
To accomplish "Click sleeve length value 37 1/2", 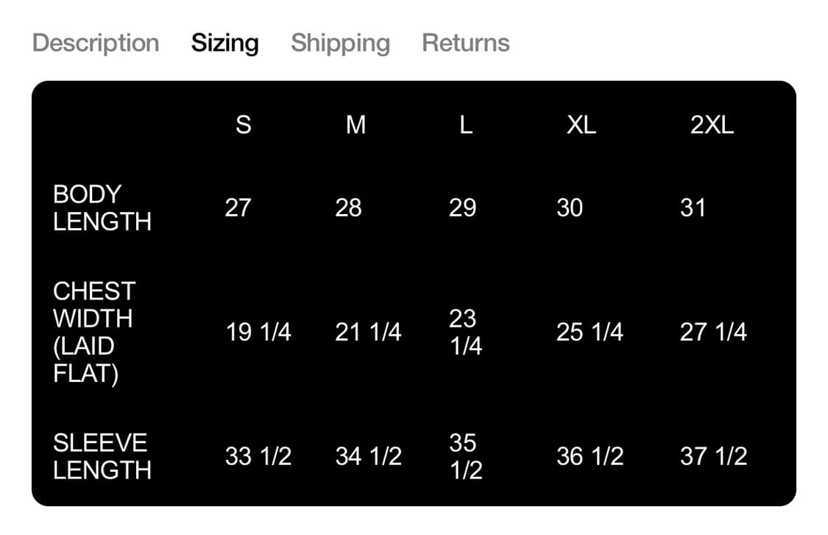I will [x=712, y=457].
